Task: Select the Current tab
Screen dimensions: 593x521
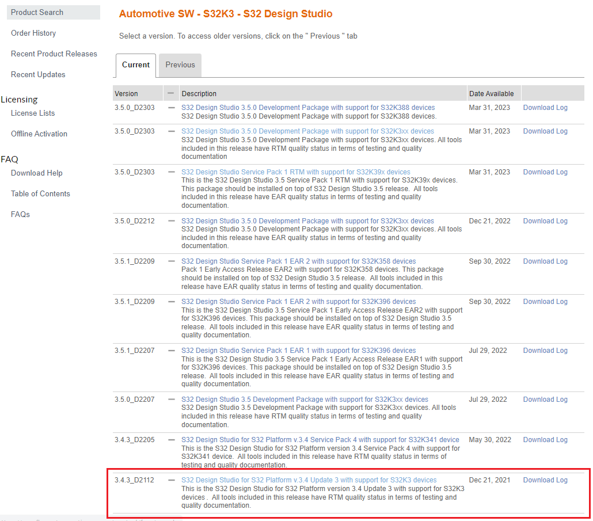Action: point(135,65)
